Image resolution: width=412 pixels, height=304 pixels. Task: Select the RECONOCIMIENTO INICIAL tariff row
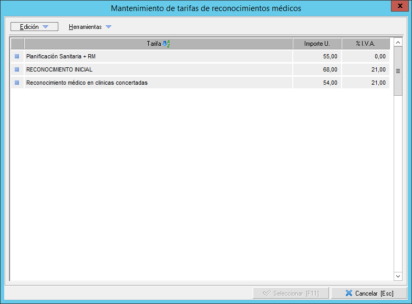point(158,69)
